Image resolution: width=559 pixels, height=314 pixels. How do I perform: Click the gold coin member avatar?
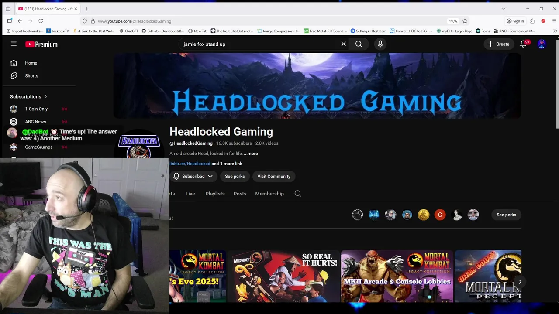[423, 215]
